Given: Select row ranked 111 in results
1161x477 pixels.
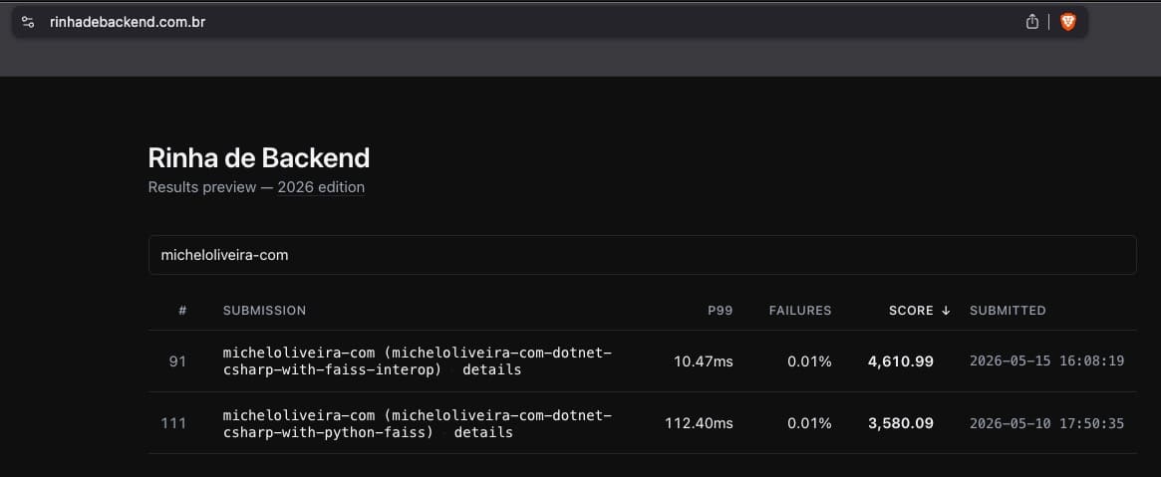Looking at the screenshot, I should (642, 423).
